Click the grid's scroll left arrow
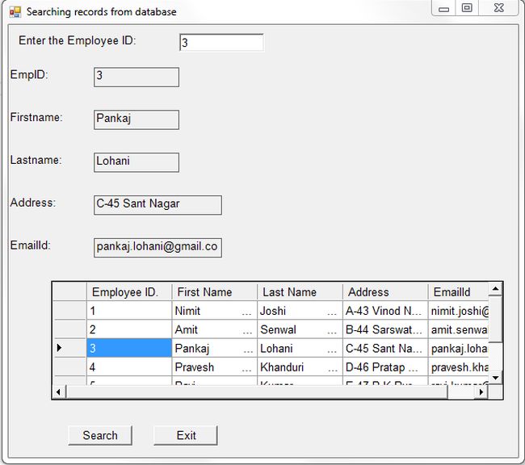 point(59,392)
